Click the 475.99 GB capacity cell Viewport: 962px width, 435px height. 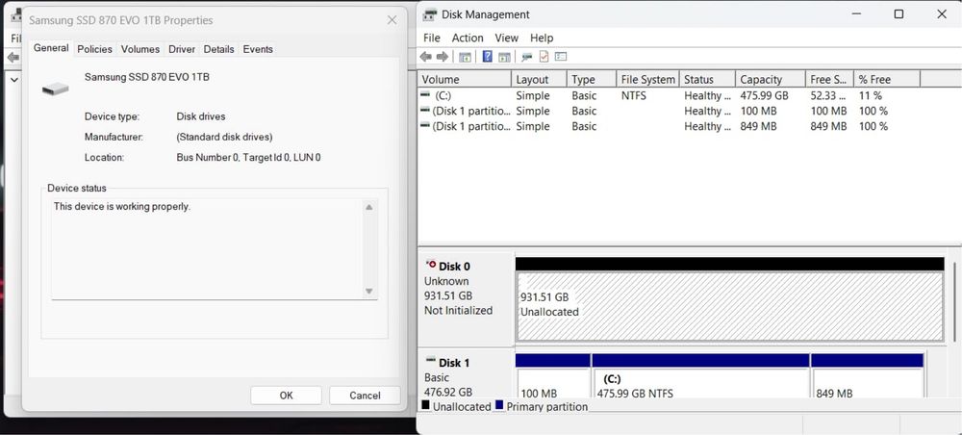pos(764,95)
